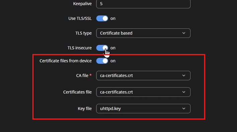The image size is (237, 132).
Task: Click the 'Use TLS/SSL' label text
Action: [80, 18]
